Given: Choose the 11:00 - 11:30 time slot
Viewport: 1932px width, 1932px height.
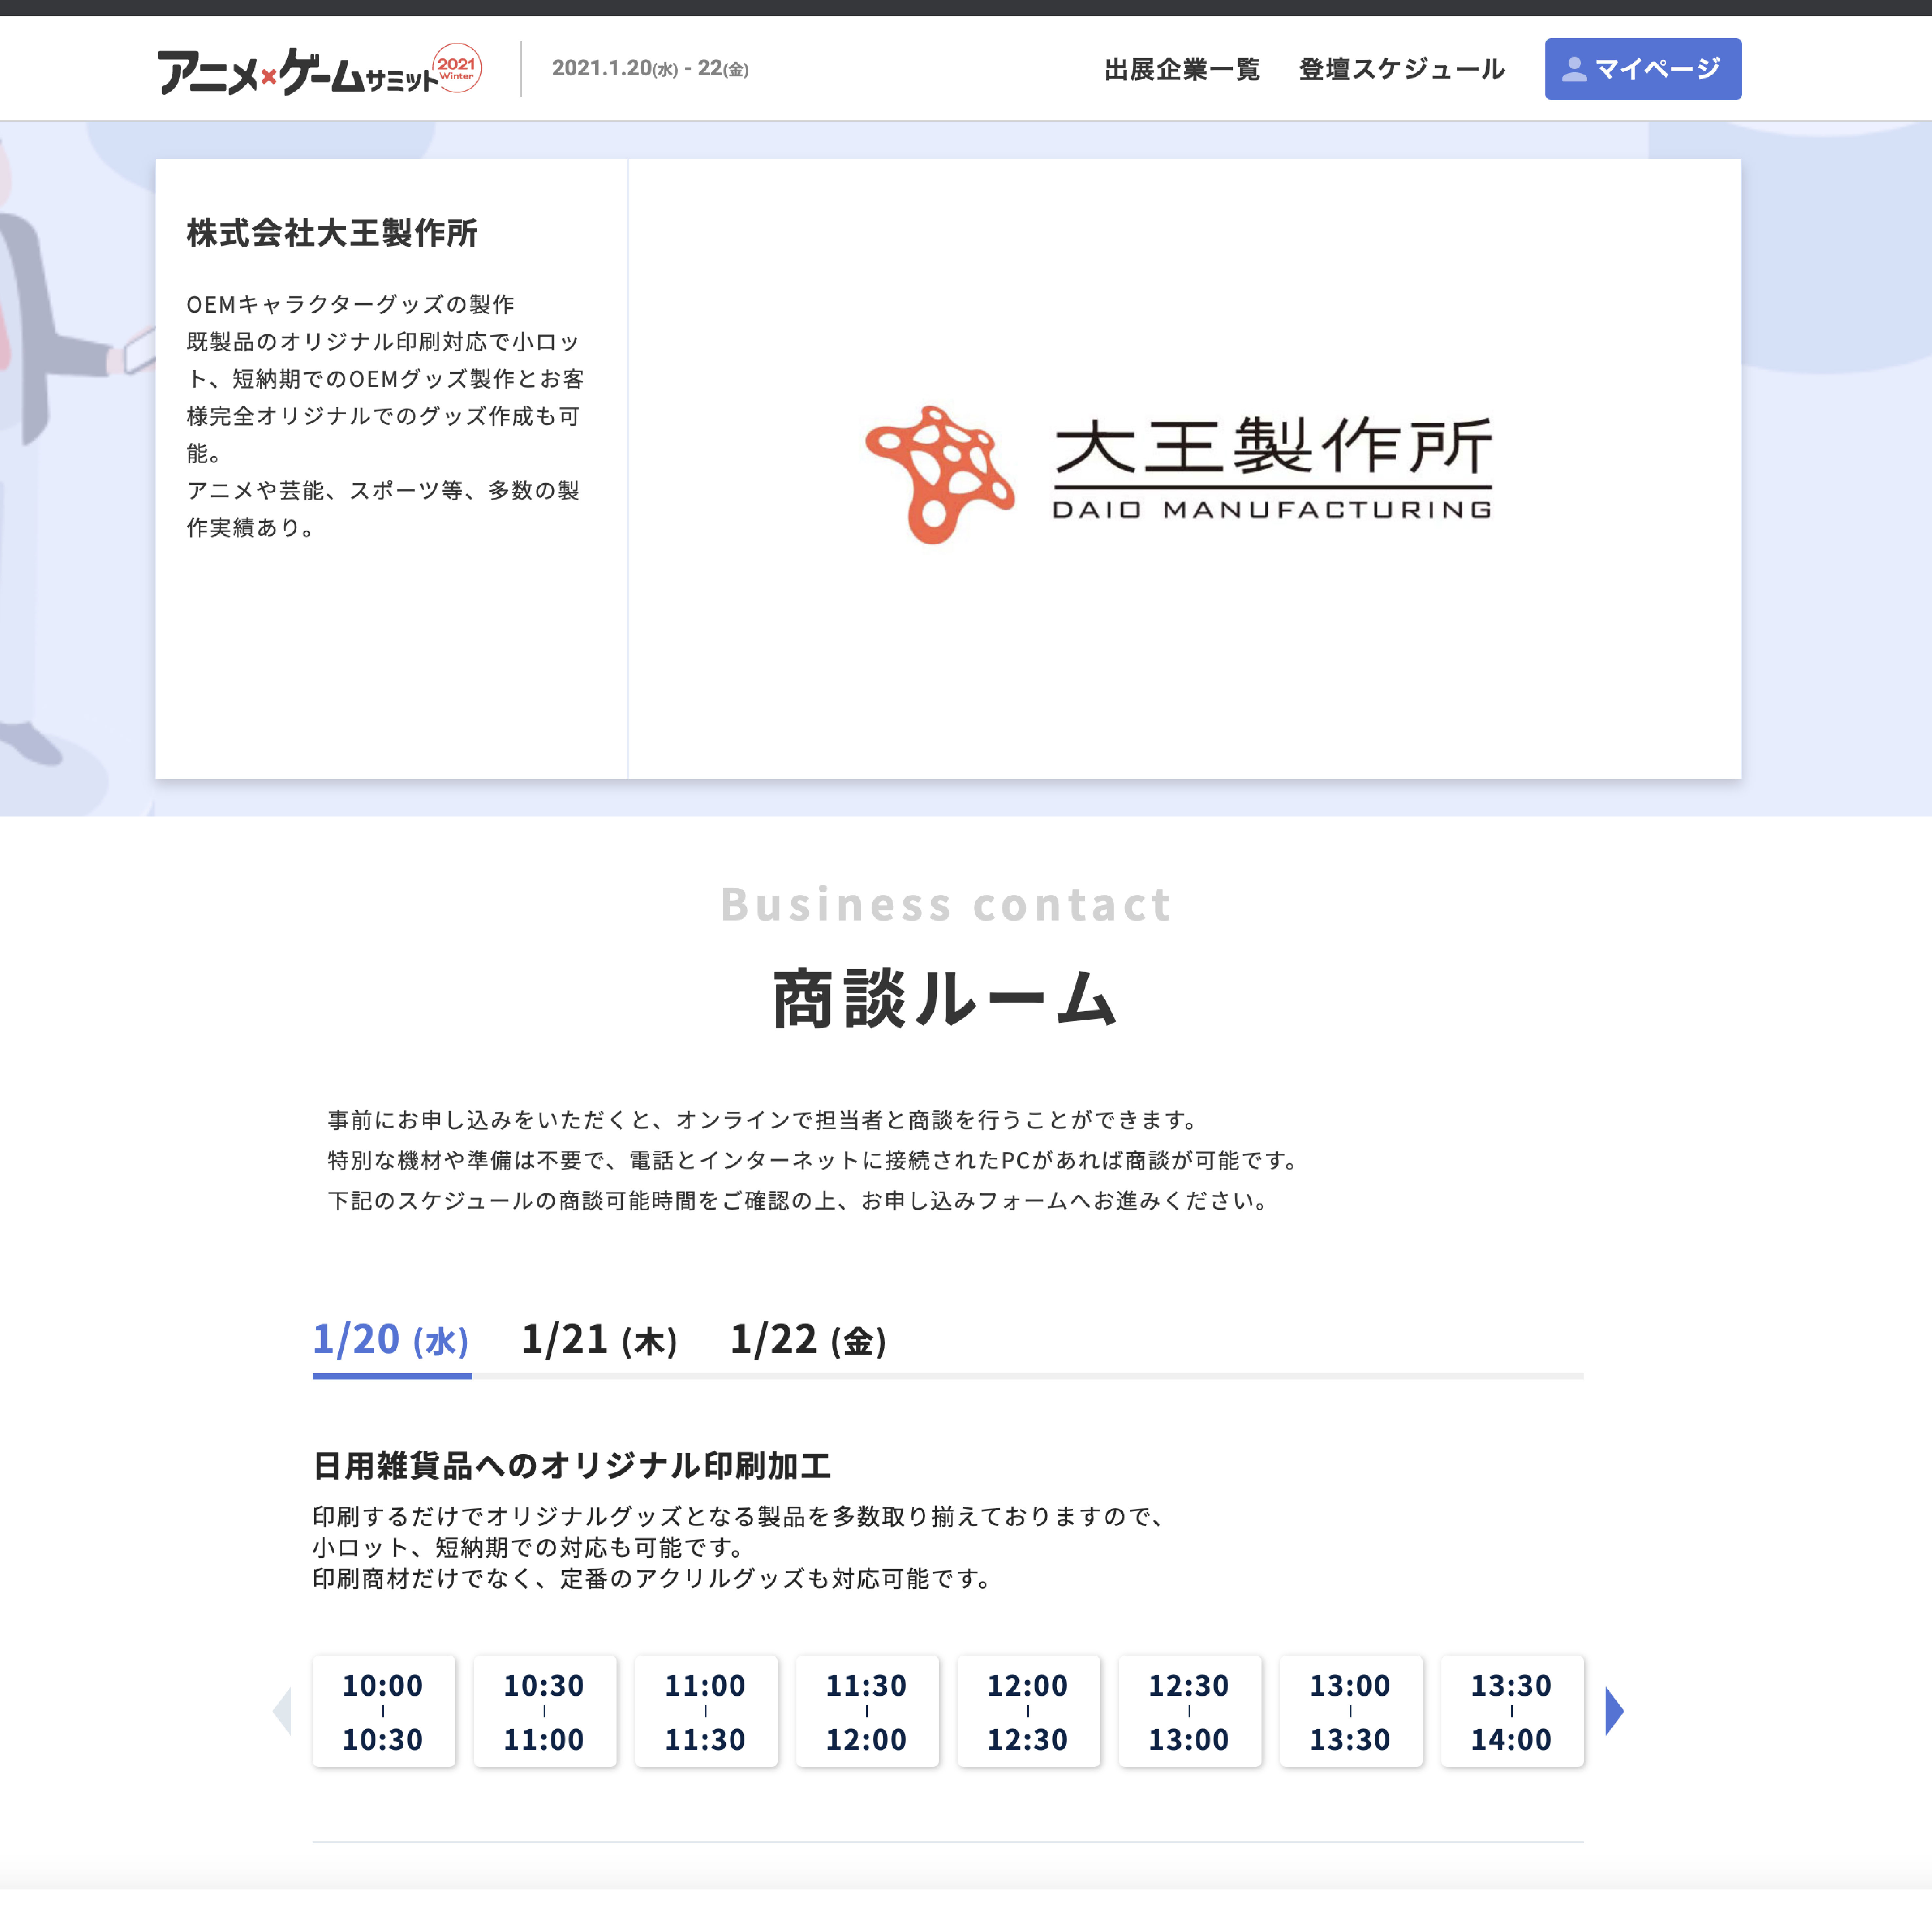Looking at the screenshot, I should pos(706,1711).
